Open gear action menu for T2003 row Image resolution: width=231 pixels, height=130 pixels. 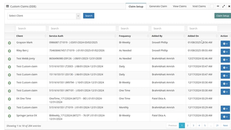point(225,68)
